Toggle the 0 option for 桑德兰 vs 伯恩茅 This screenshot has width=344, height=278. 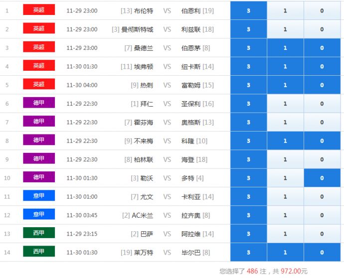coord(322,48)
